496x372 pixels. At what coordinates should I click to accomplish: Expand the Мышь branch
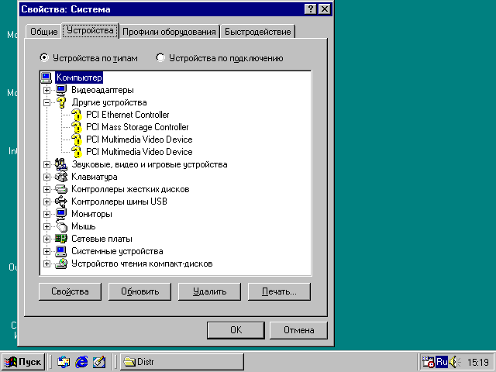point(46,226)
